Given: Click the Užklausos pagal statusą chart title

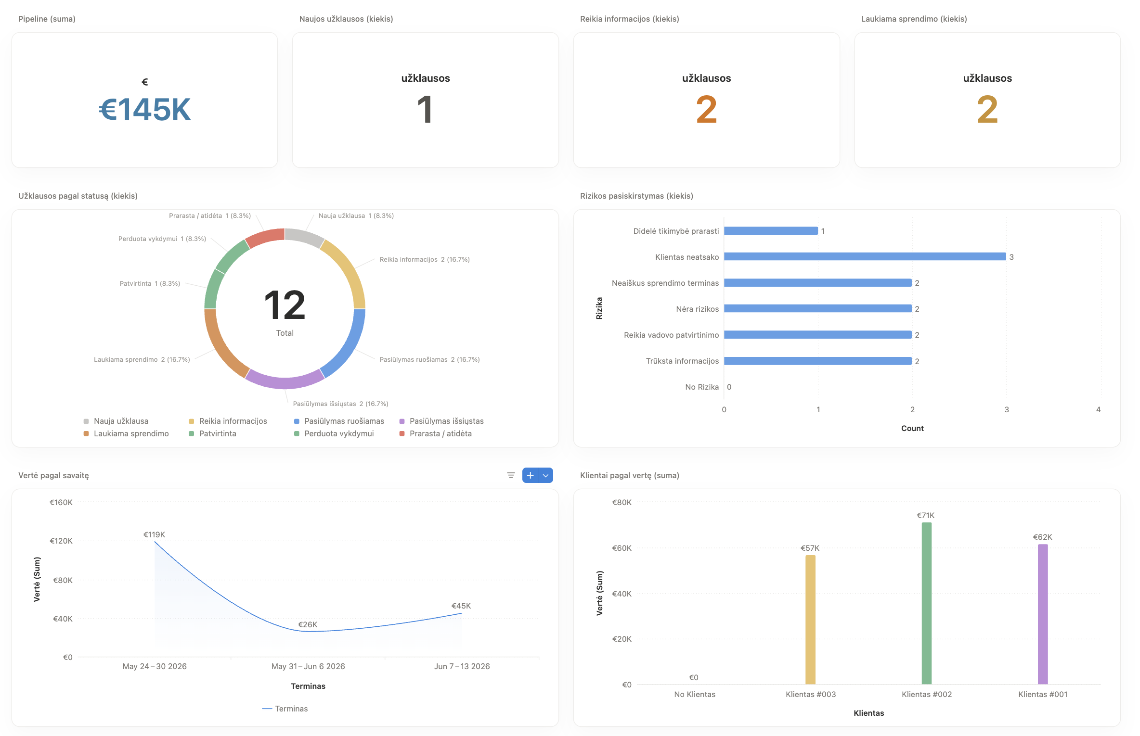Looking at the screenshot, I should pyautogui.click(x=78, y=196).
